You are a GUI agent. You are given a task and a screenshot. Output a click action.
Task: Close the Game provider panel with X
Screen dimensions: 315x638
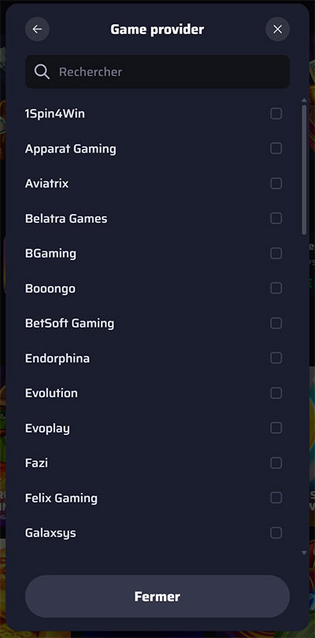tap(277, 29)
